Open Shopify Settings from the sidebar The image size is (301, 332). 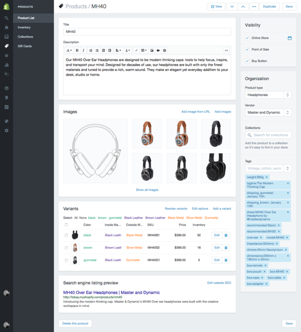(x=7, y=131)
